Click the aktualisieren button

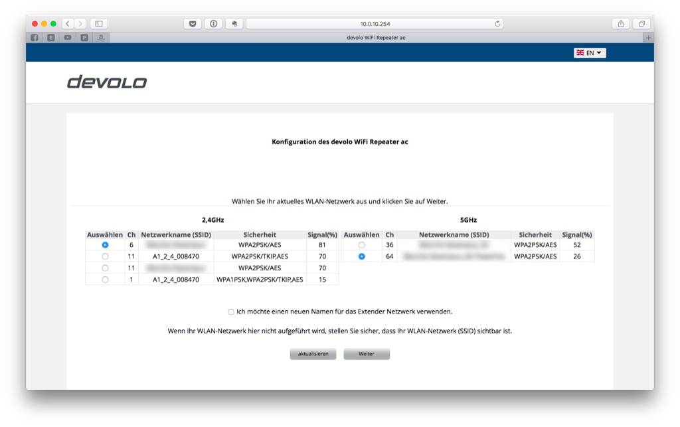pyautogui.click(x=313, y=354)
